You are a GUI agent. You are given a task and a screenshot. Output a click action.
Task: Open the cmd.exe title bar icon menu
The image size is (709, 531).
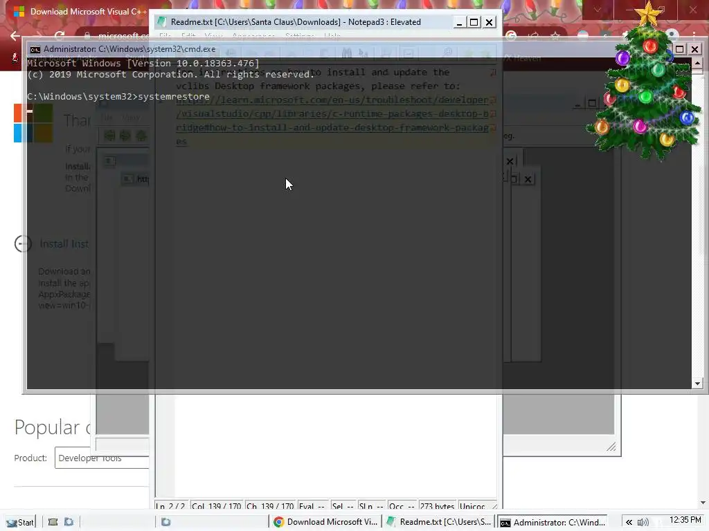click(35, 49)
